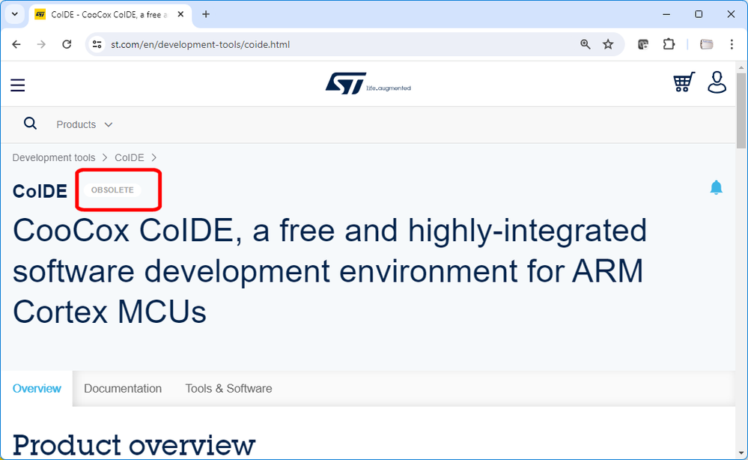Open the hamburger navigation menu
The height and width of the screenshot is (460, 748).
coord(18,85)
